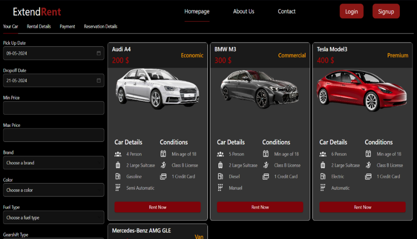The height and width of the screenshot is (239, 417).
Task: Switch to the Rental Details tab
Action: (39, 26)
